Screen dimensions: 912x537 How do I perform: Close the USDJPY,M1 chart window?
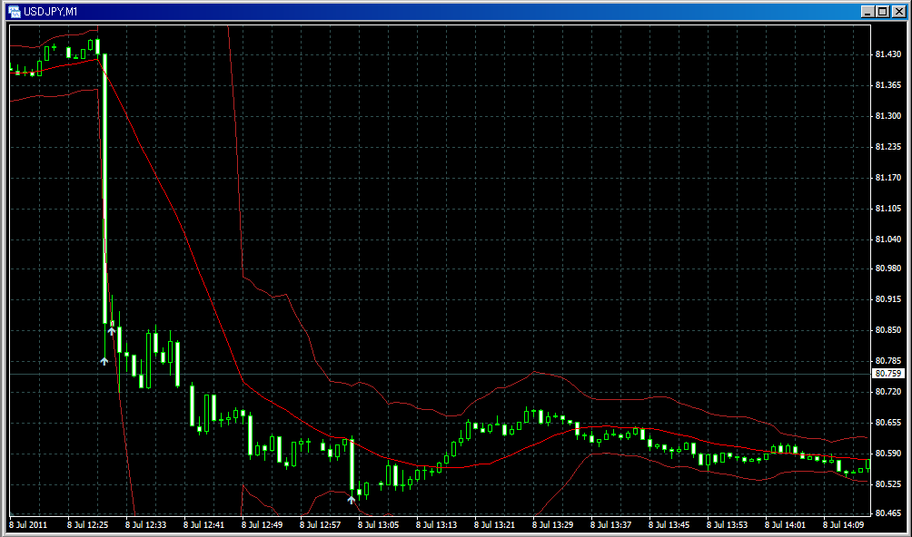pyautogui.click(x=897, y=11)
